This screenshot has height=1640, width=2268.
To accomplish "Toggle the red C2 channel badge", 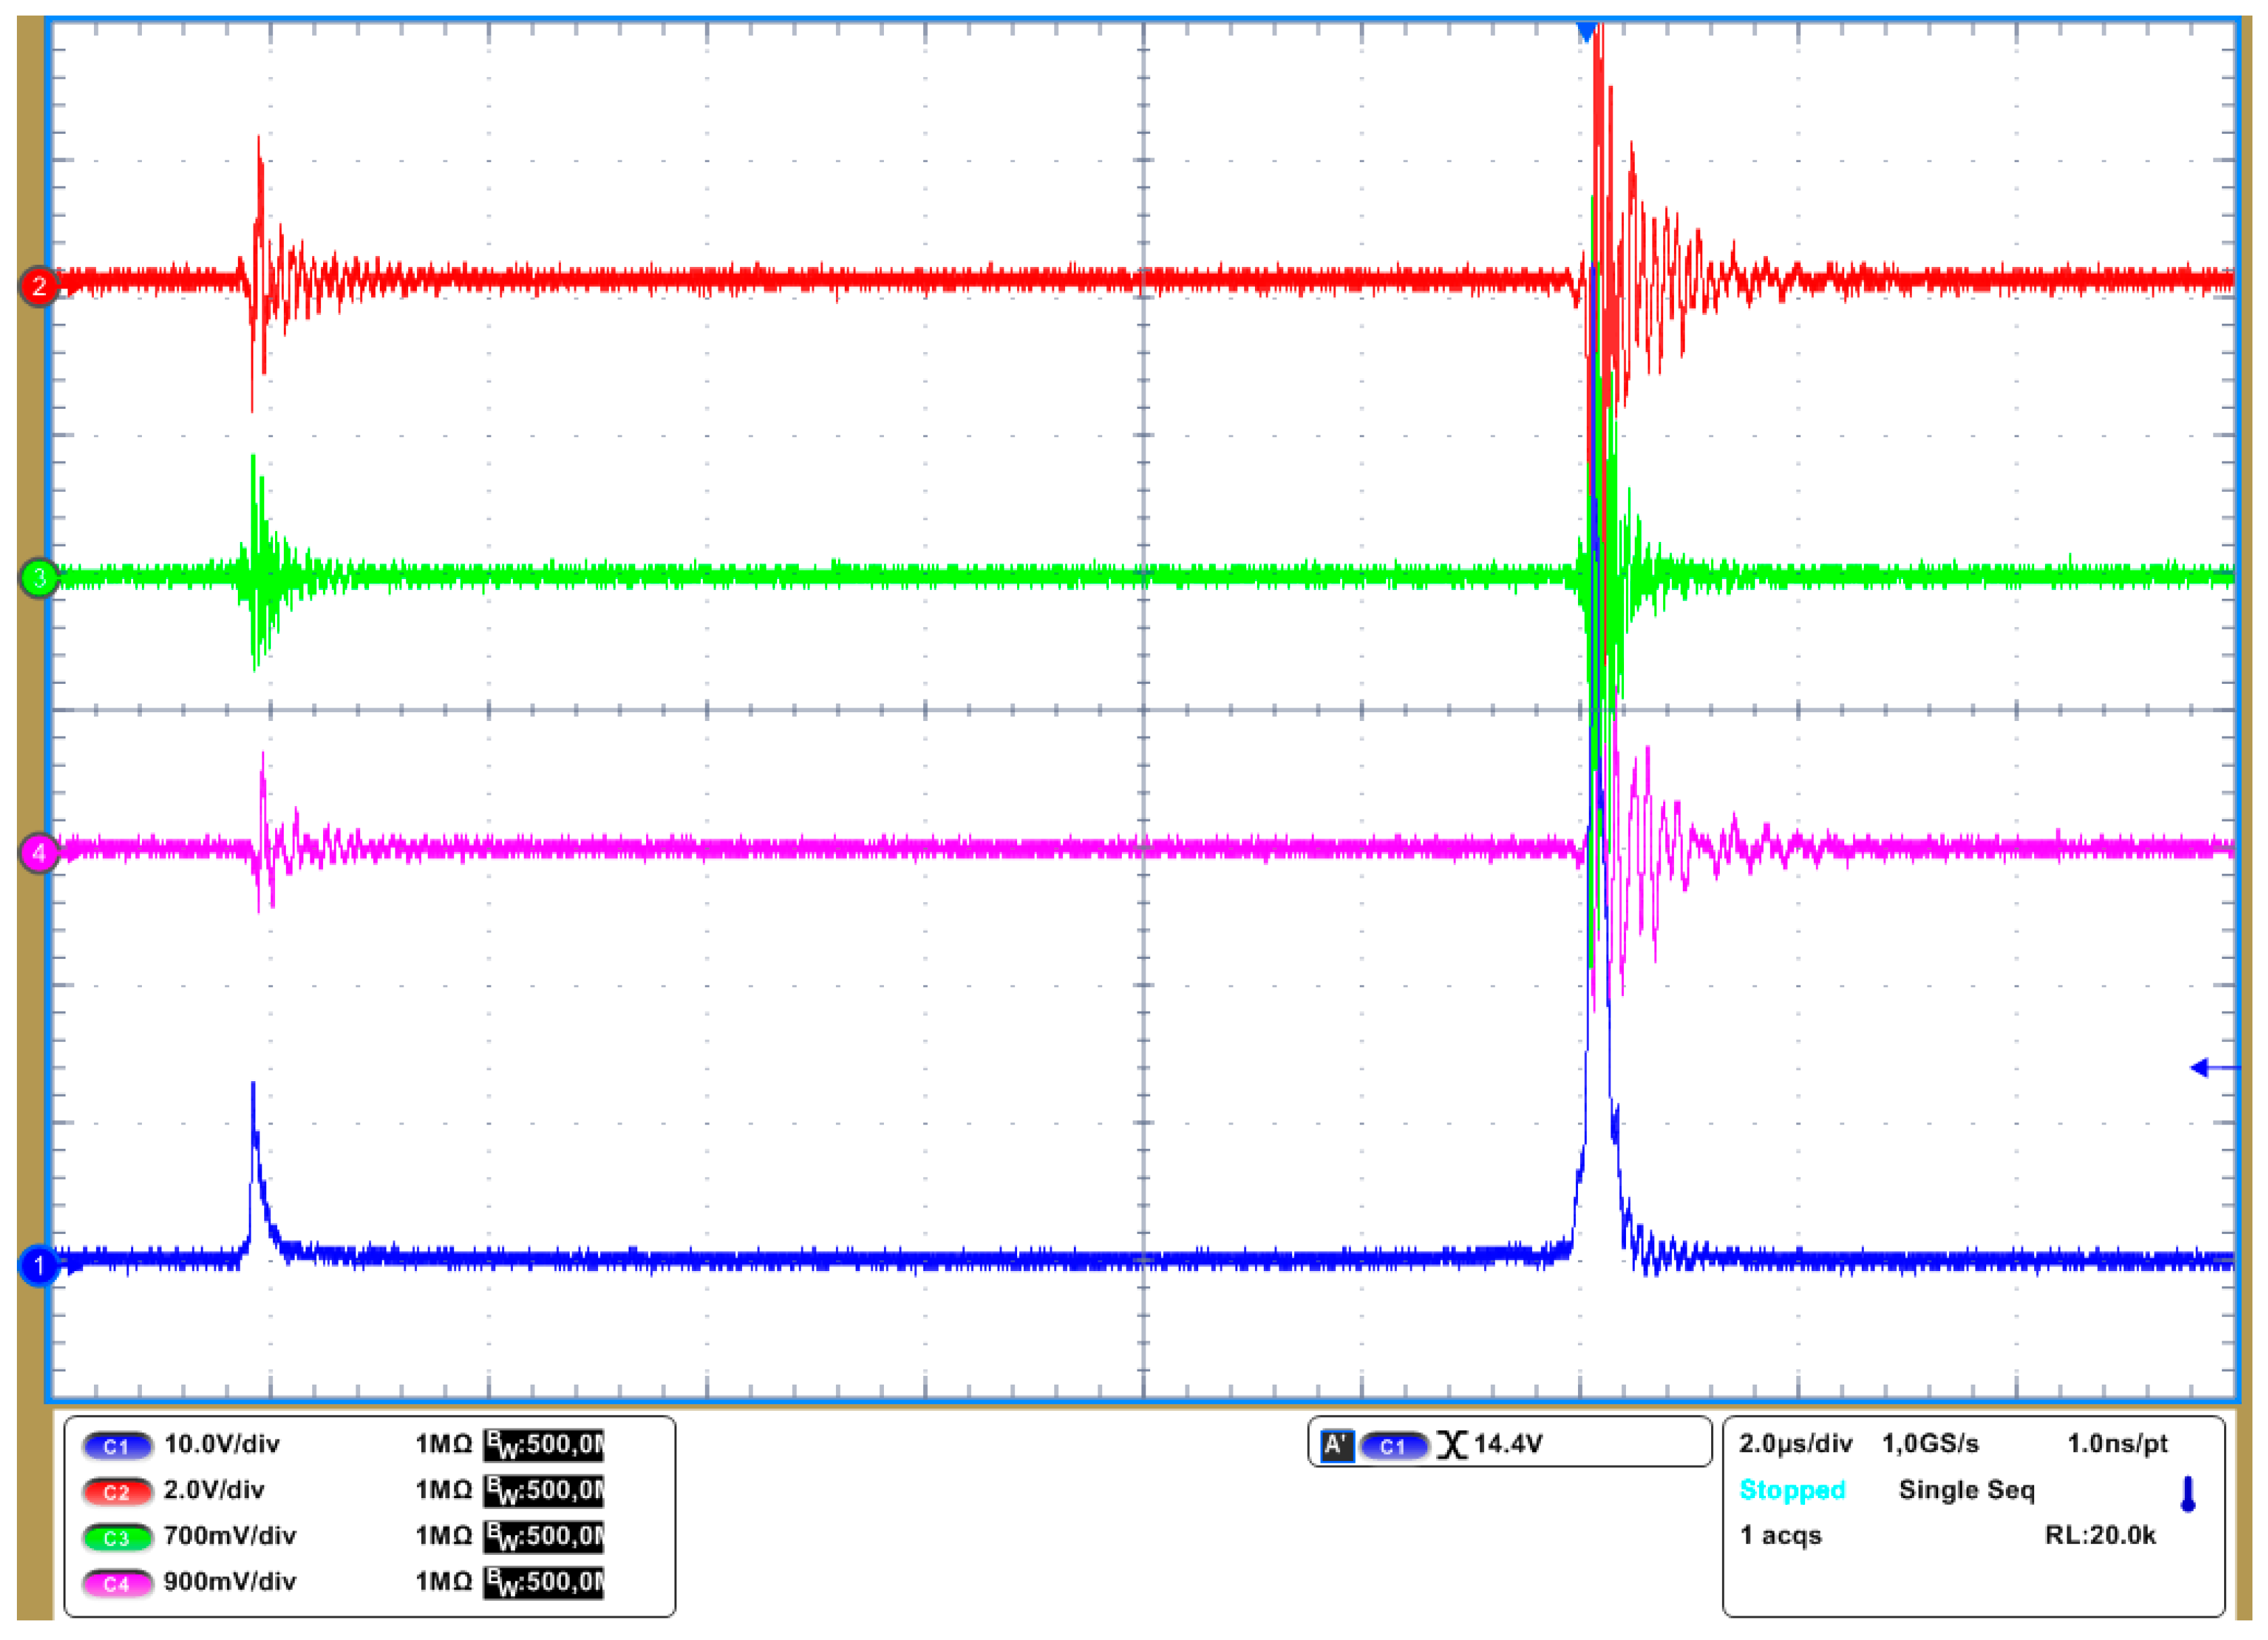I will pyautogui.click(x=117, y=1492).
